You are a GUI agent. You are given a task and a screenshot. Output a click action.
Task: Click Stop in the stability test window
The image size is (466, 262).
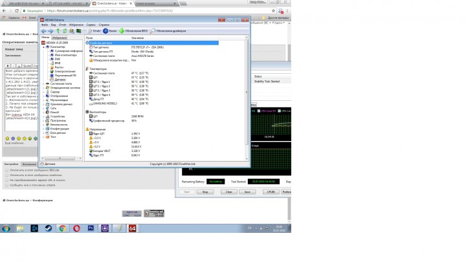click(x=205, y=192)
